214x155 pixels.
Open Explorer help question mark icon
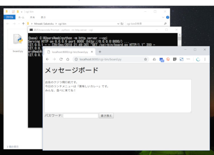[167, 17]
